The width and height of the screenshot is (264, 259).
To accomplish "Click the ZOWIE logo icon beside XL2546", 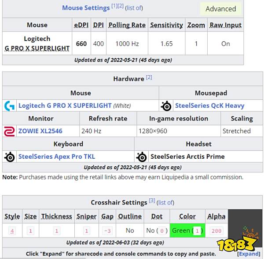I will 9,131.
